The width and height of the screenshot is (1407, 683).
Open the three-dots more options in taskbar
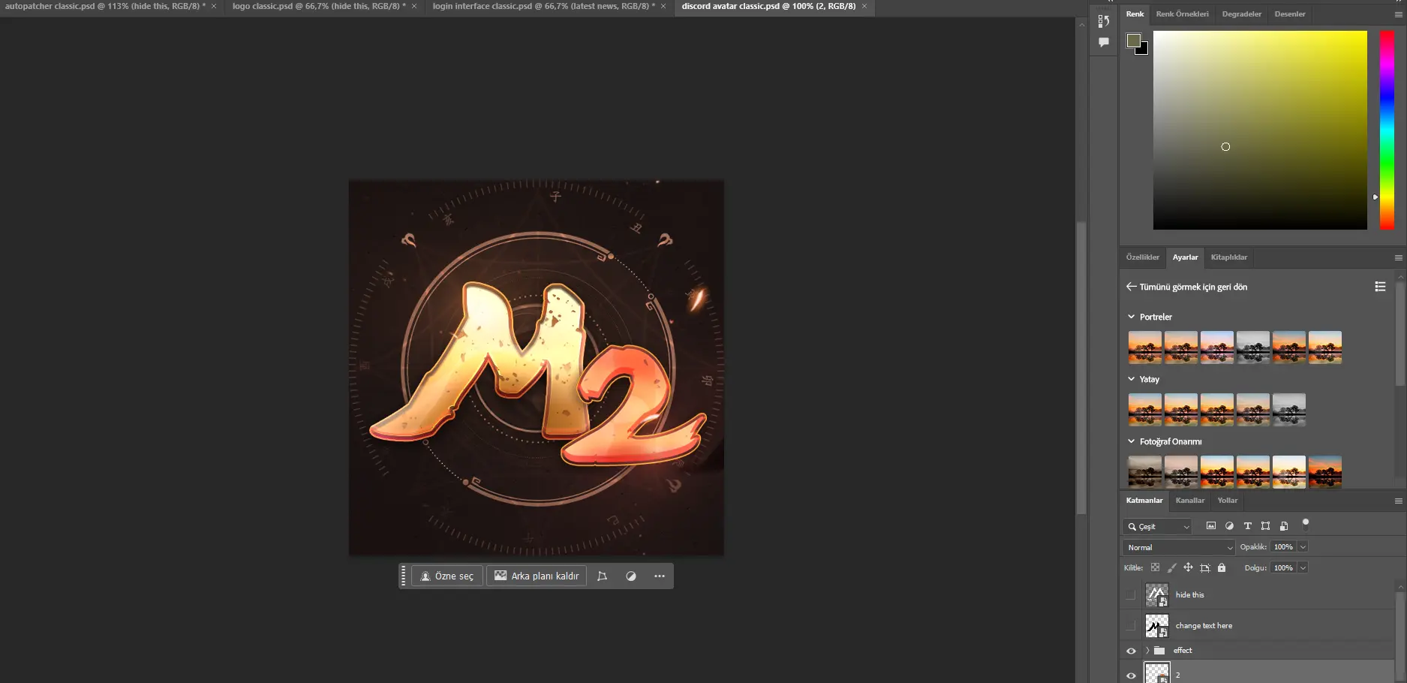659,576
